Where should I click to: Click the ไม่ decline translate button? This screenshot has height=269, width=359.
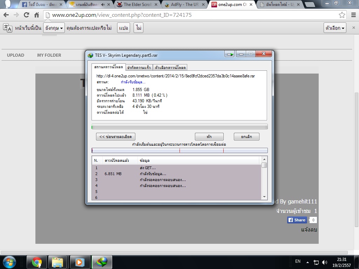pos(138,28)
